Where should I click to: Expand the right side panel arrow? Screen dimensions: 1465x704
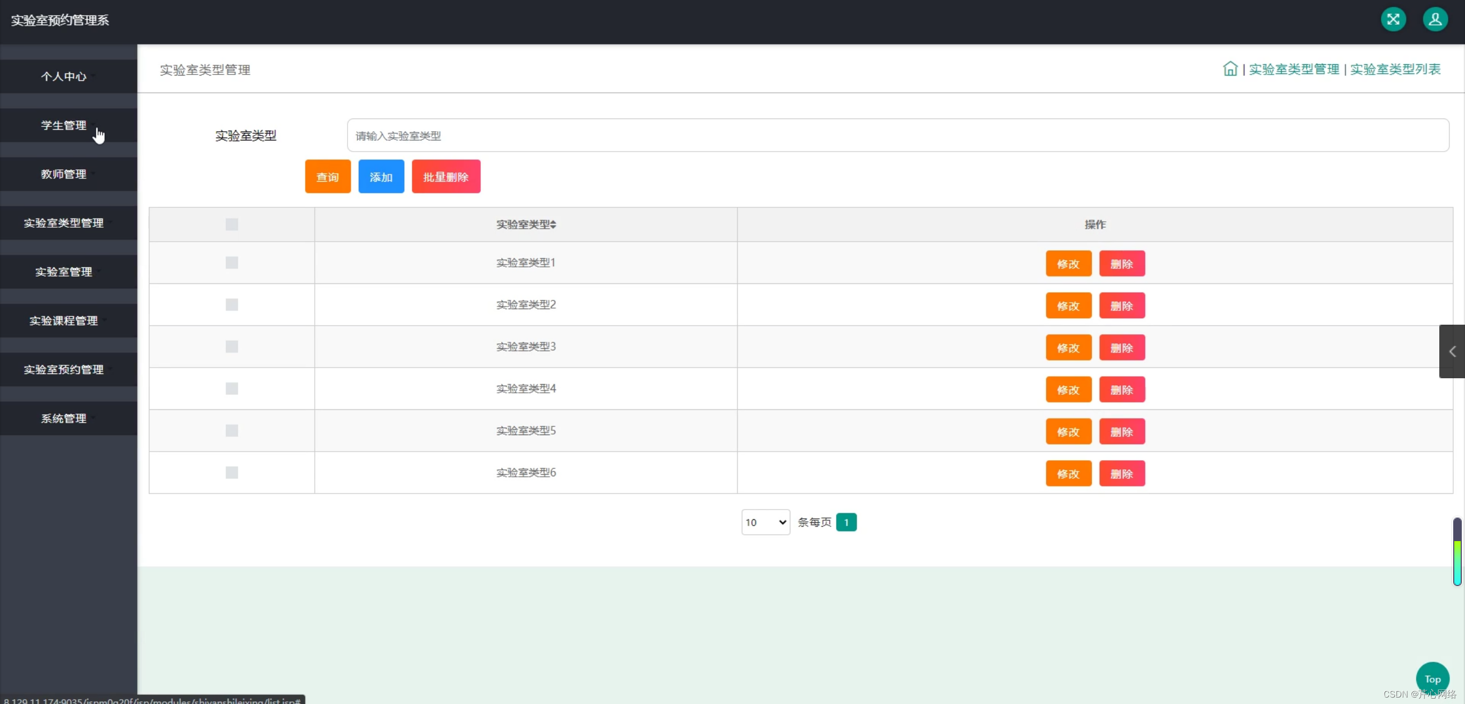[x=1452, y=351]
